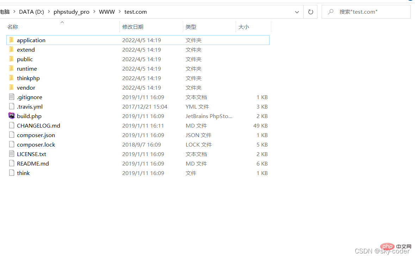The height and width of the screenshot is (258, 415).
Task: Click the search test.com input field
Action: [x=366, y=12]
